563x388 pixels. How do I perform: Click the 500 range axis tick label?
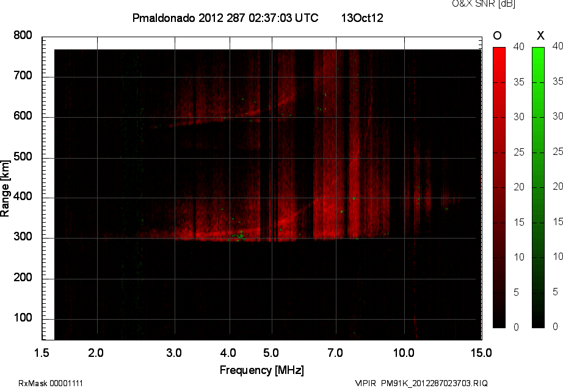point(23,157)
